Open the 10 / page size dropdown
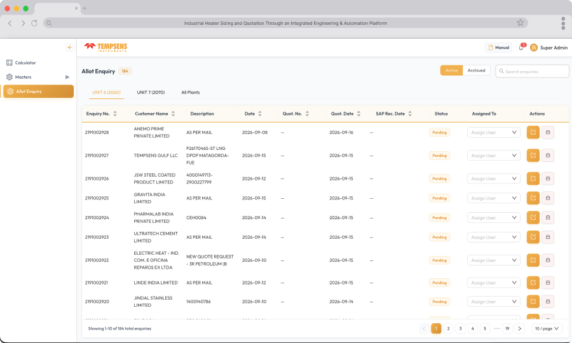Screen dimensions: 572x343 point(547,328)
